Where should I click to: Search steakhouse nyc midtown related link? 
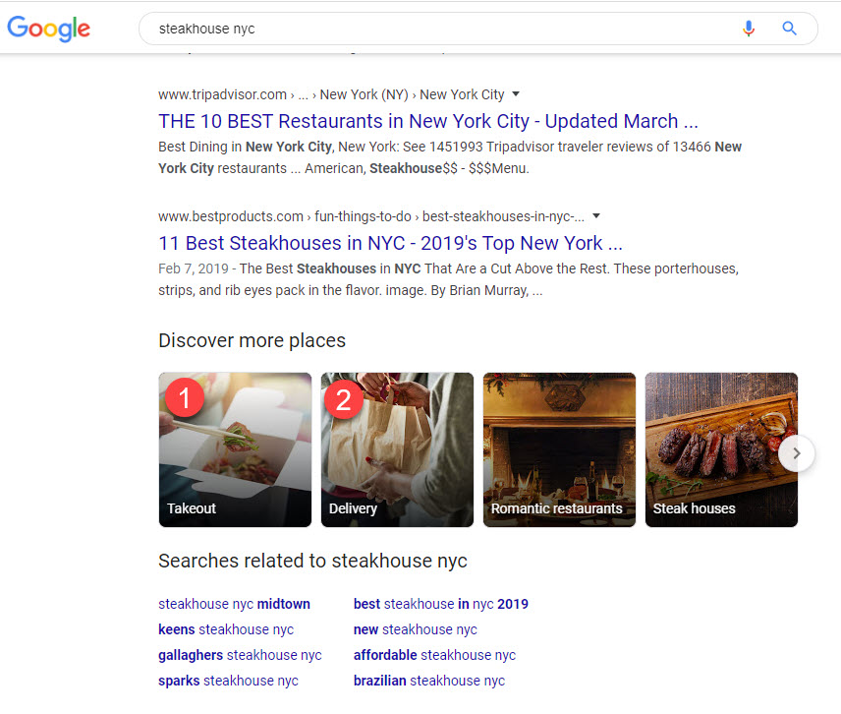(234, 604)
